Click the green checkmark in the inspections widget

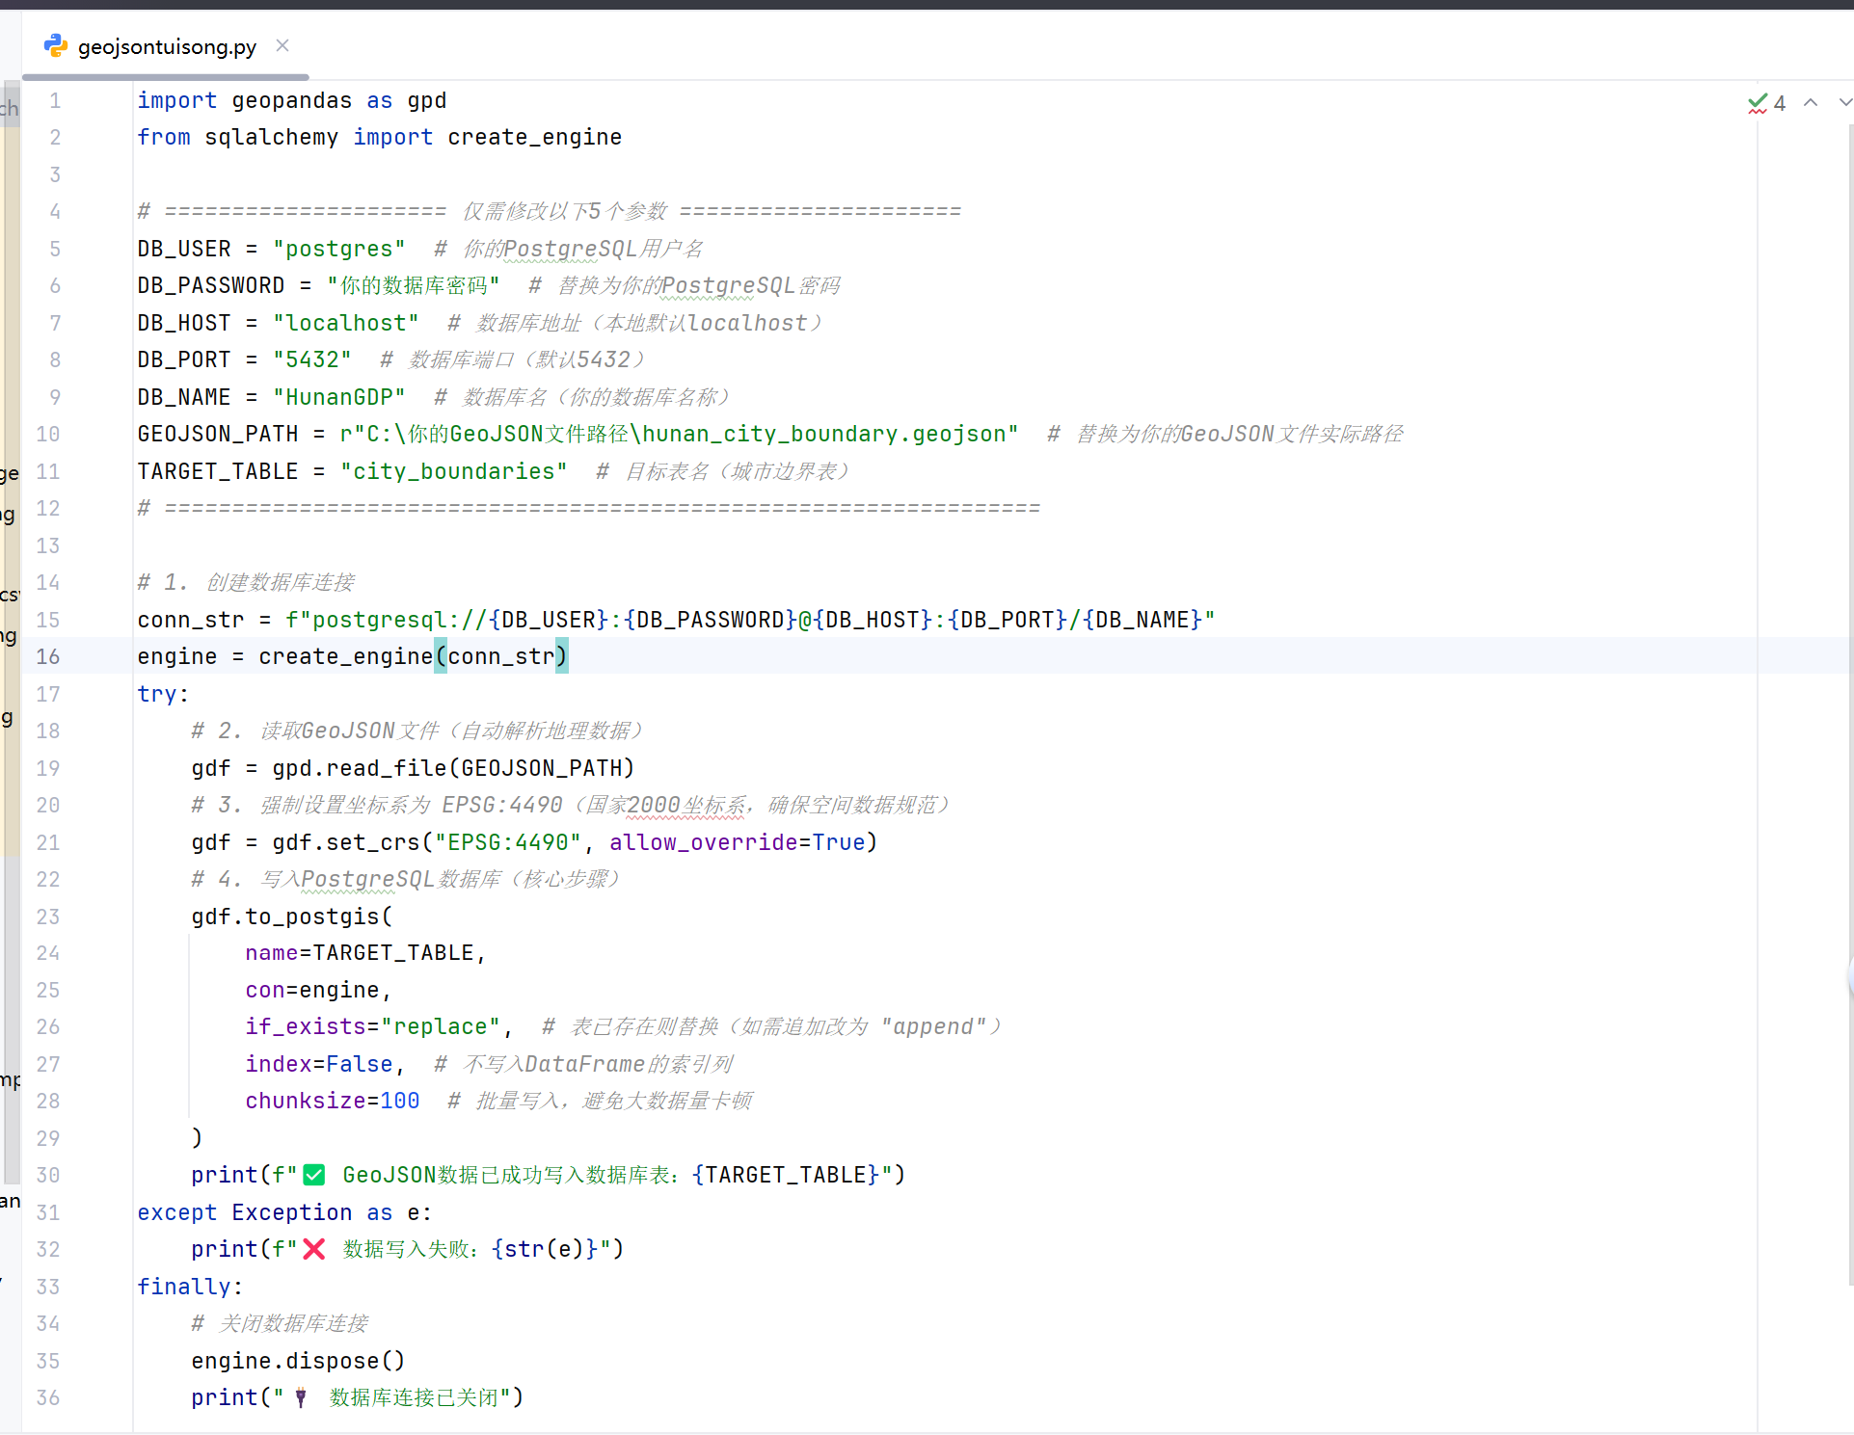(1757, 102)
